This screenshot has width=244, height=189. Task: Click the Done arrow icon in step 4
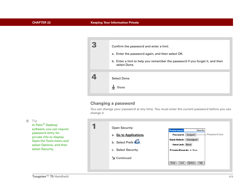click(x=114, y=87)
